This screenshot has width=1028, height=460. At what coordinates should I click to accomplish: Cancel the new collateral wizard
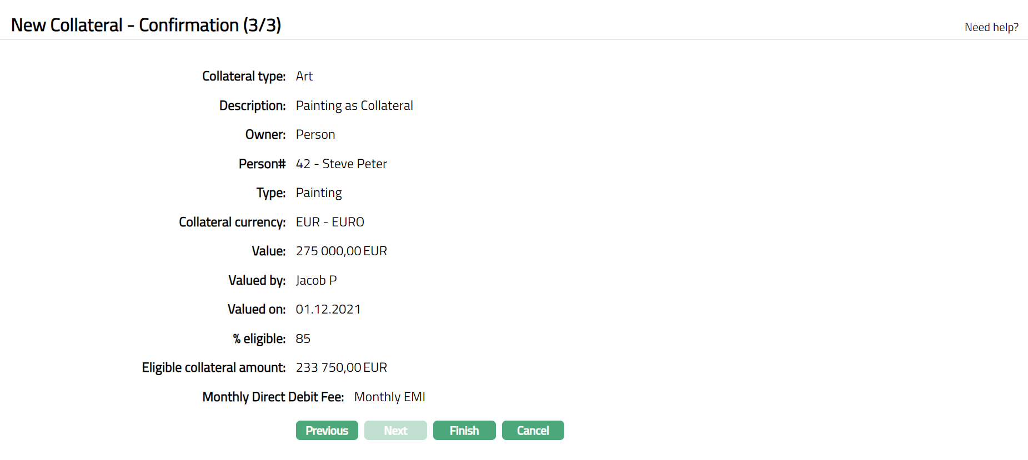coord(533,431)
